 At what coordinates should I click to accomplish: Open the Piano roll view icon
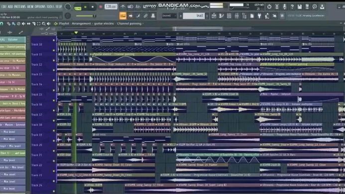[x=222, y=16]
